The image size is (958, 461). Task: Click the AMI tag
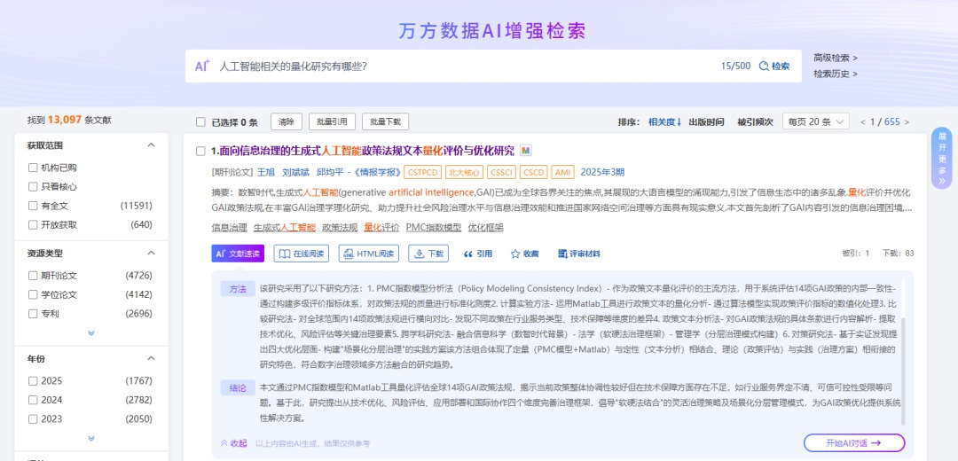click(562, 172)
